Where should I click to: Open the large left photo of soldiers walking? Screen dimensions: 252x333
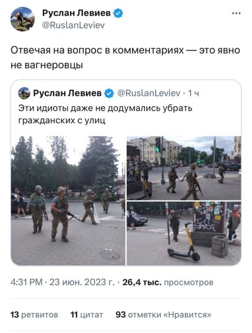point(68,200)
